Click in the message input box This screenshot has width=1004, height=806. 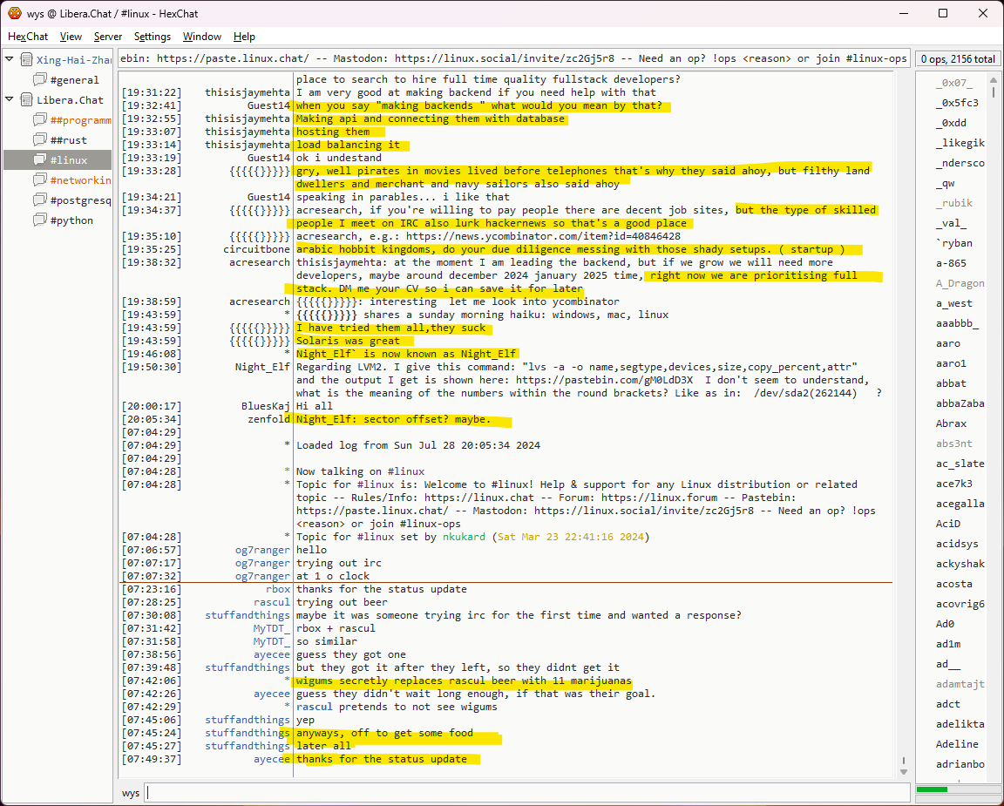tap(523, 793)
